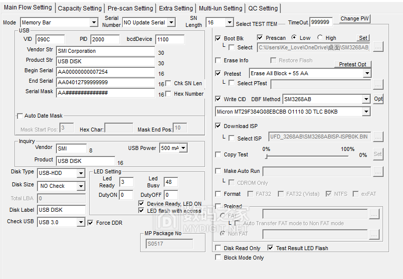Enable the Erase Info checkbox

click(x=218, y=61)
